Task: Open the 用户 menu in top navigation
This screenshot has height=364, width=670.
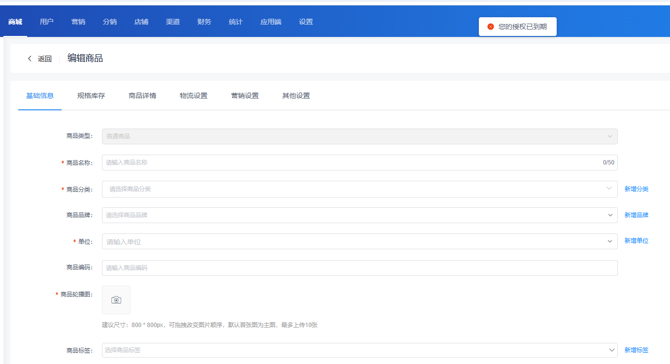Action: point(47,22)
